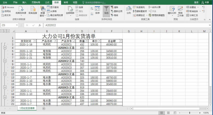Viewport: 213px width, 115px height.
Task: Click the 分列 text-to-columns icon
Action: pyautogui.click(x=129, y=10)
